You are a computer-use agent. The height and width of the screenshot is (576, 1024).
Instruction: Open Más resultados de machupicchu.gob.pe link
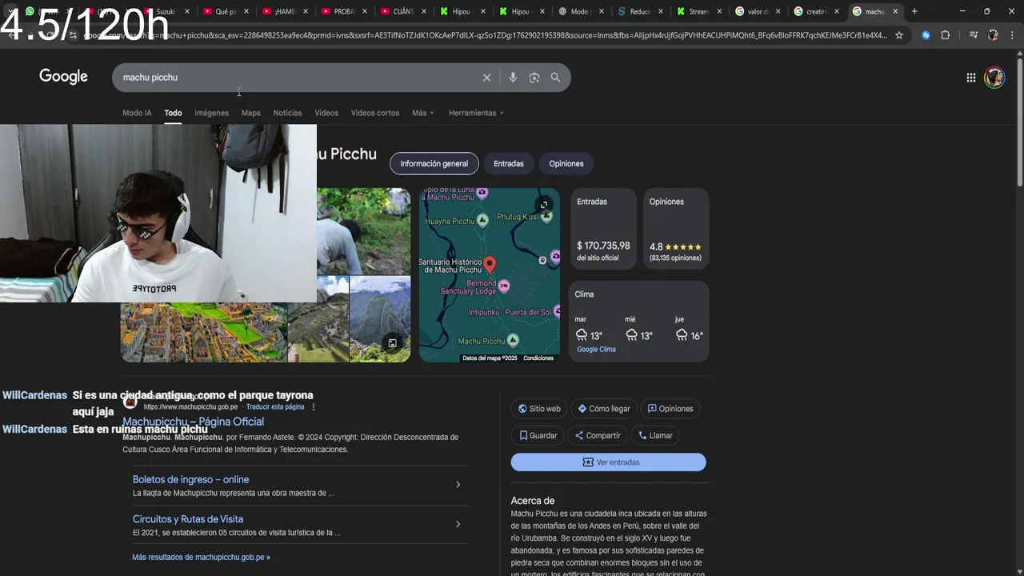[x=201, y=557]
